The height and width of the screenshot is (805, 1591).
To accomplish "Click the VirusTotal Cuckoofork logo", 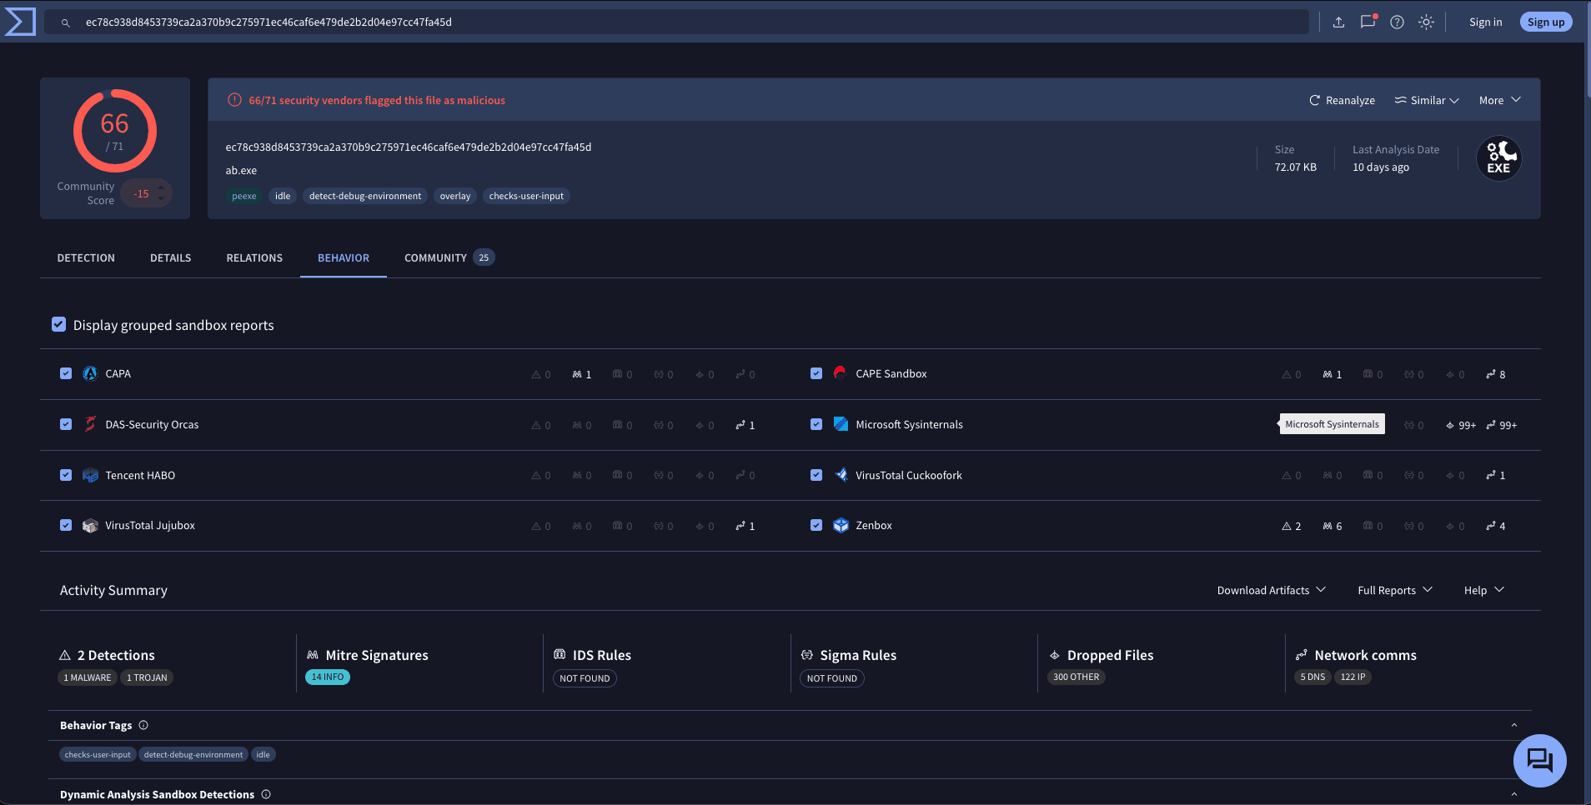I will click(x=841, y=475).
